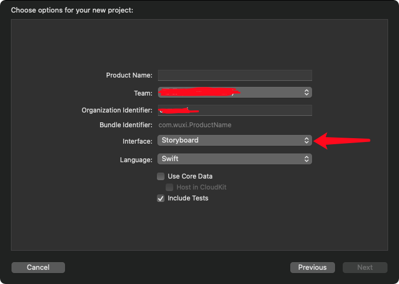The height and width of the screenshot is (284, 399).
Task: Open the Language dropdown showing Swift
Action: [x=234, y=159]
